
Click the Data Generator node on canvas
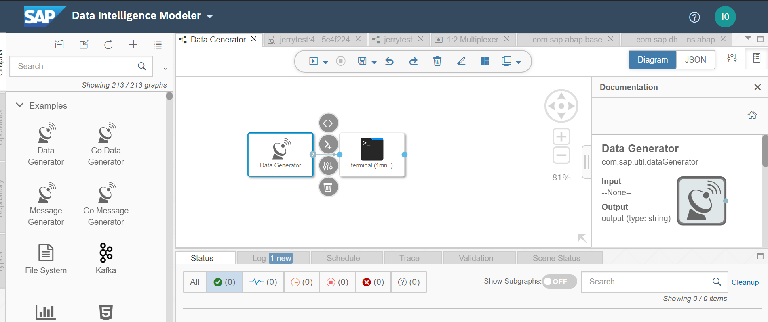click(x=281, y=155)
